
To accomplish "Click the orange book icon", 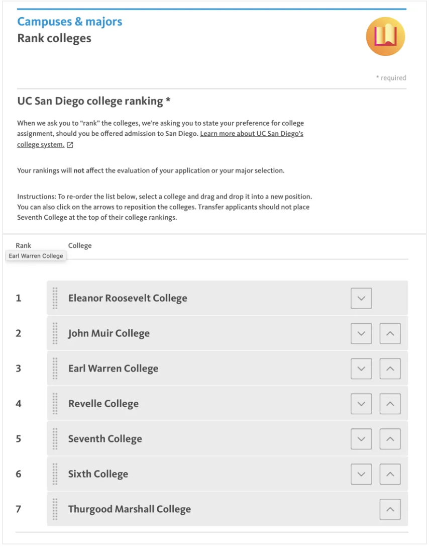I will [385, 36].
